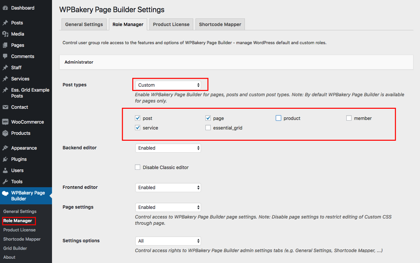
Task: Open the Settings options dropdown
Action: tap(168, 241)
